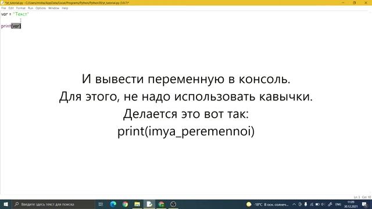The width and height of the screenshot is (372, 209).
Task: Click the Windows Start button
Action: click(6, 204)
